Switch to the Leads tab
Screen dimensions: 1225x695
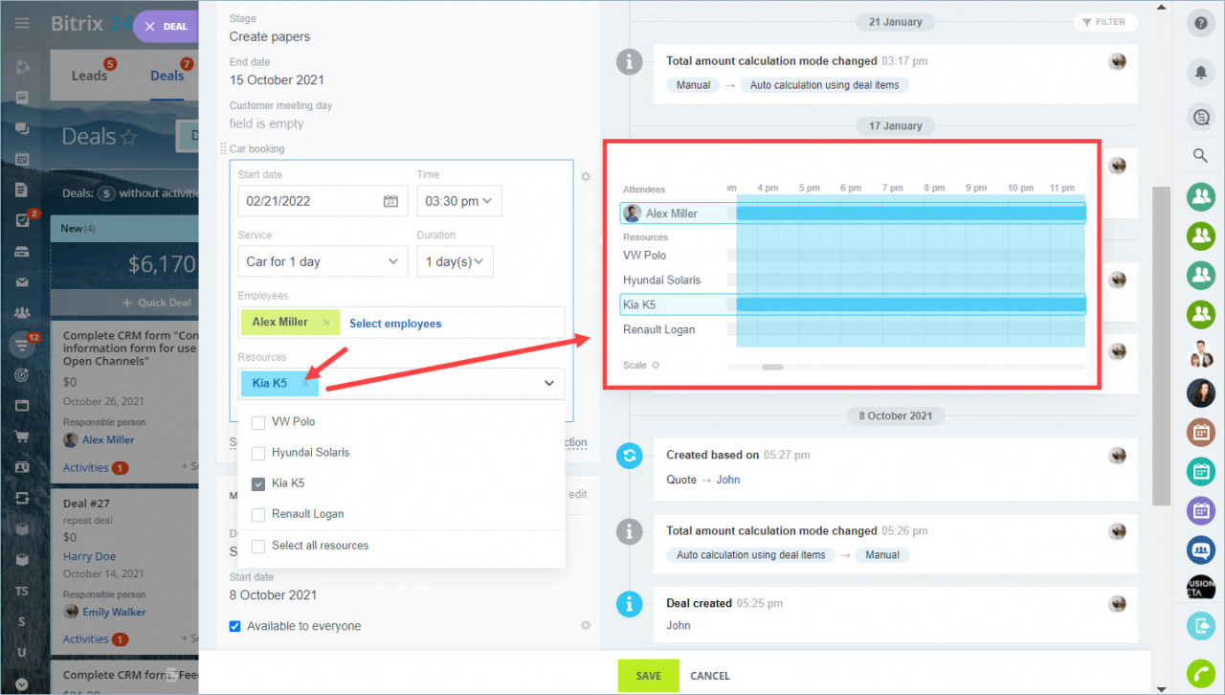point(89,76)
